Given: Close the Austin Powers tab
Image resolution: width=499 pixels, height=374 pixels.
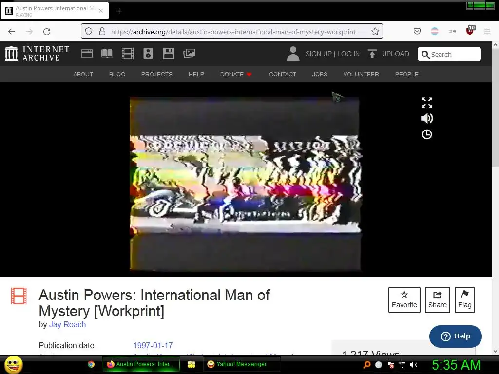Looking at the screenshot, I should coord(101,11).
